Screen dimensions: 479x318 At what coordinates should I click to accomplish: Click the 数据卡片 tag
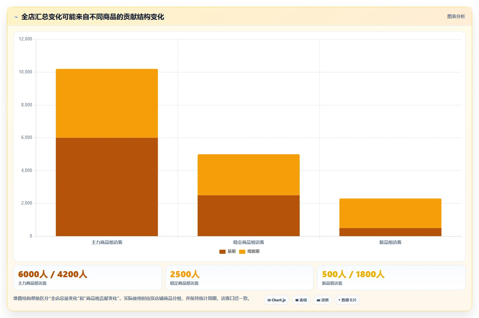(x=347, y=300)
